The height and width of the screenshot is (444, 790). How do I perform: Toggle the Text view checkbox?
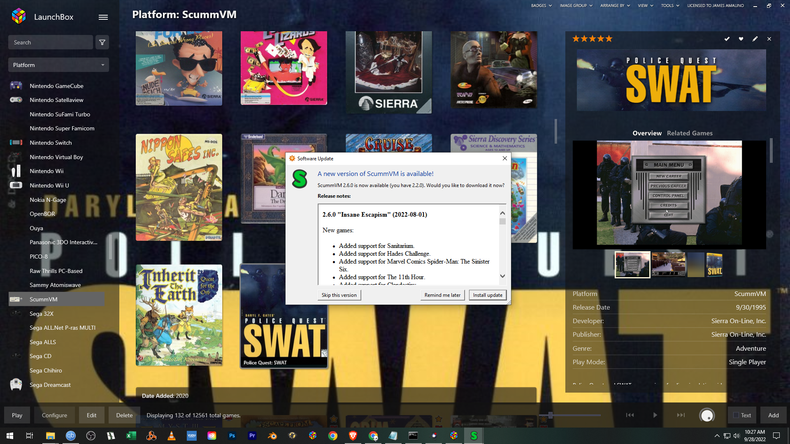[736, 415]
